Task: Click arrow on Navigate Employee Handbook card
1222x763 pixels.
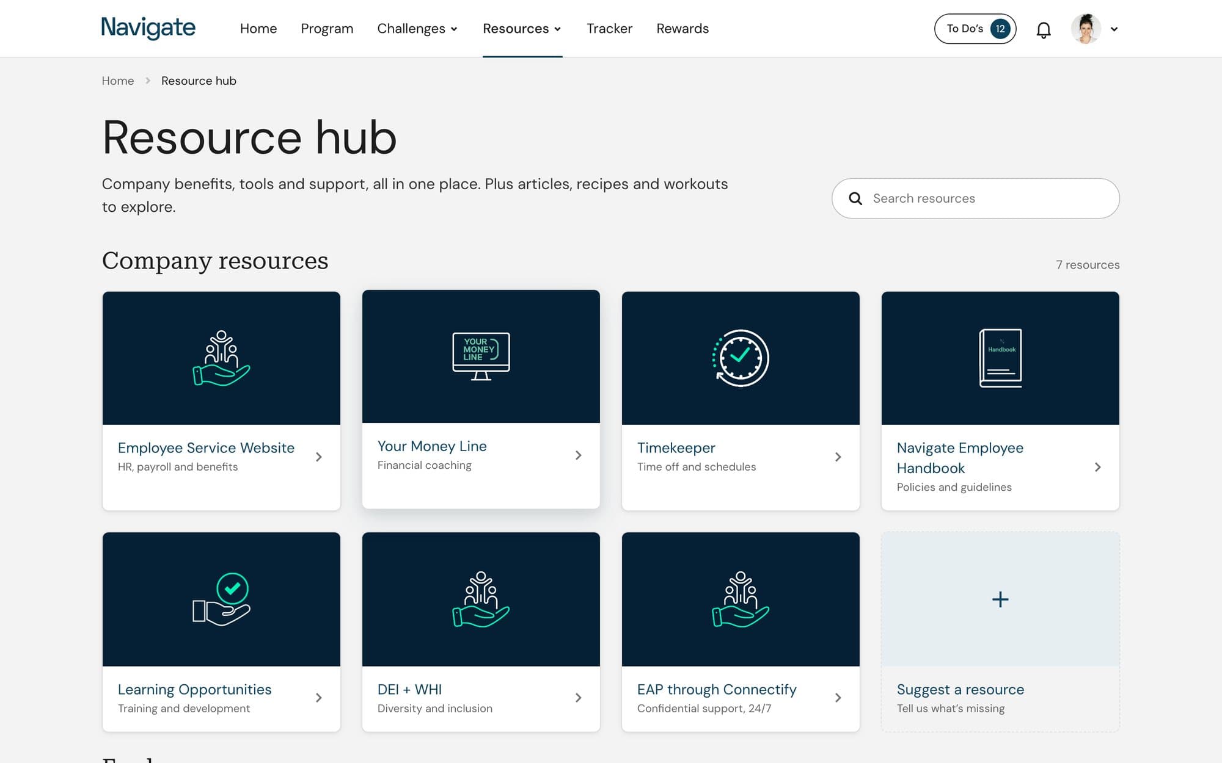Action: (1098, 467)
